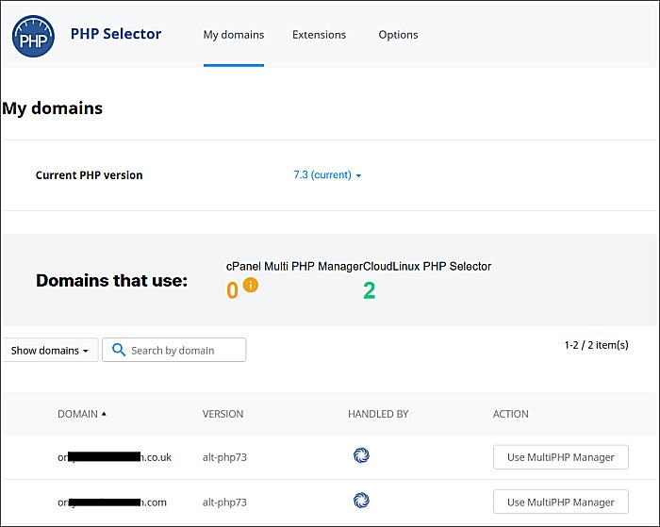Viewport: 660px width, 527px height.
Task: Click the VERSION column header
Action: (x=223, y=414)
